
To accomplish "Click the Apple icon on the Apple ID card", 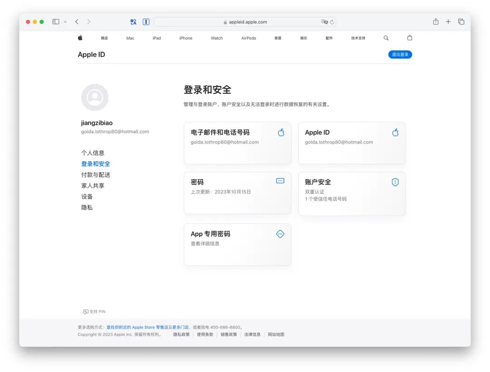I will pyautogui.click(x=395, y=132).
